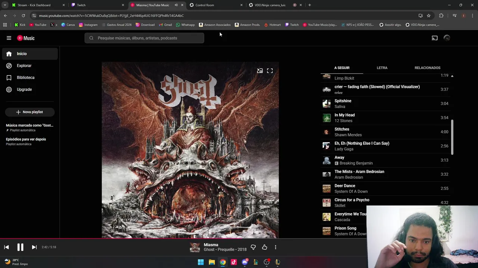Enter fullscreen on the album art
The image size is (478, 268).
pos(270,71)
